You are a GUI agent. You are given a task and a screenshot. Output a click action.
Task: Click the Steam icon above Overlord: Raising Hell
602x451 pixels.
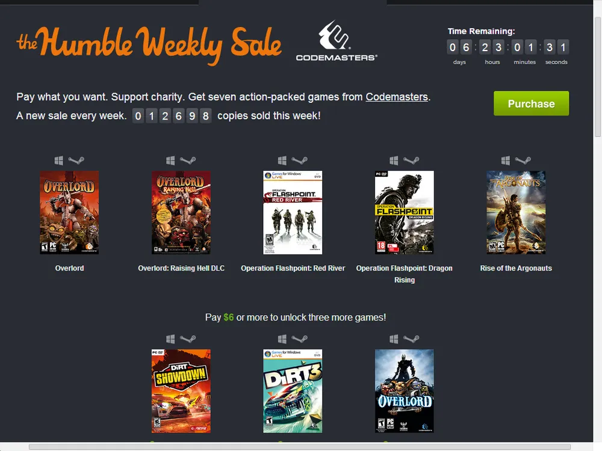coord(188,161)
